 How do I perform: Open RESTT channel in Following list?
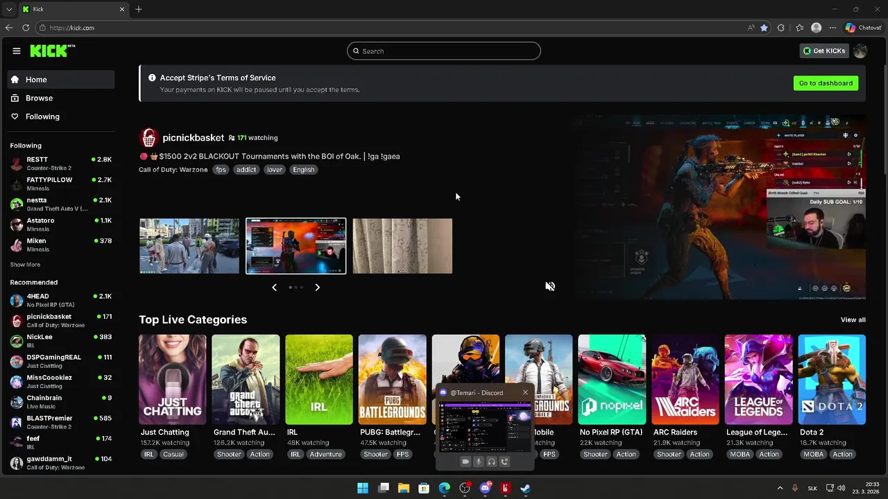tap(61, 164)
